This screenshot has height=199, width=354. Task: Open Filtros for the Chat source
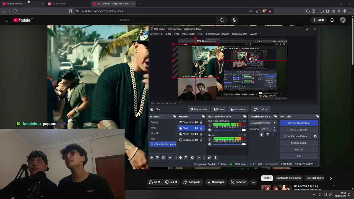tap(219, 109)
